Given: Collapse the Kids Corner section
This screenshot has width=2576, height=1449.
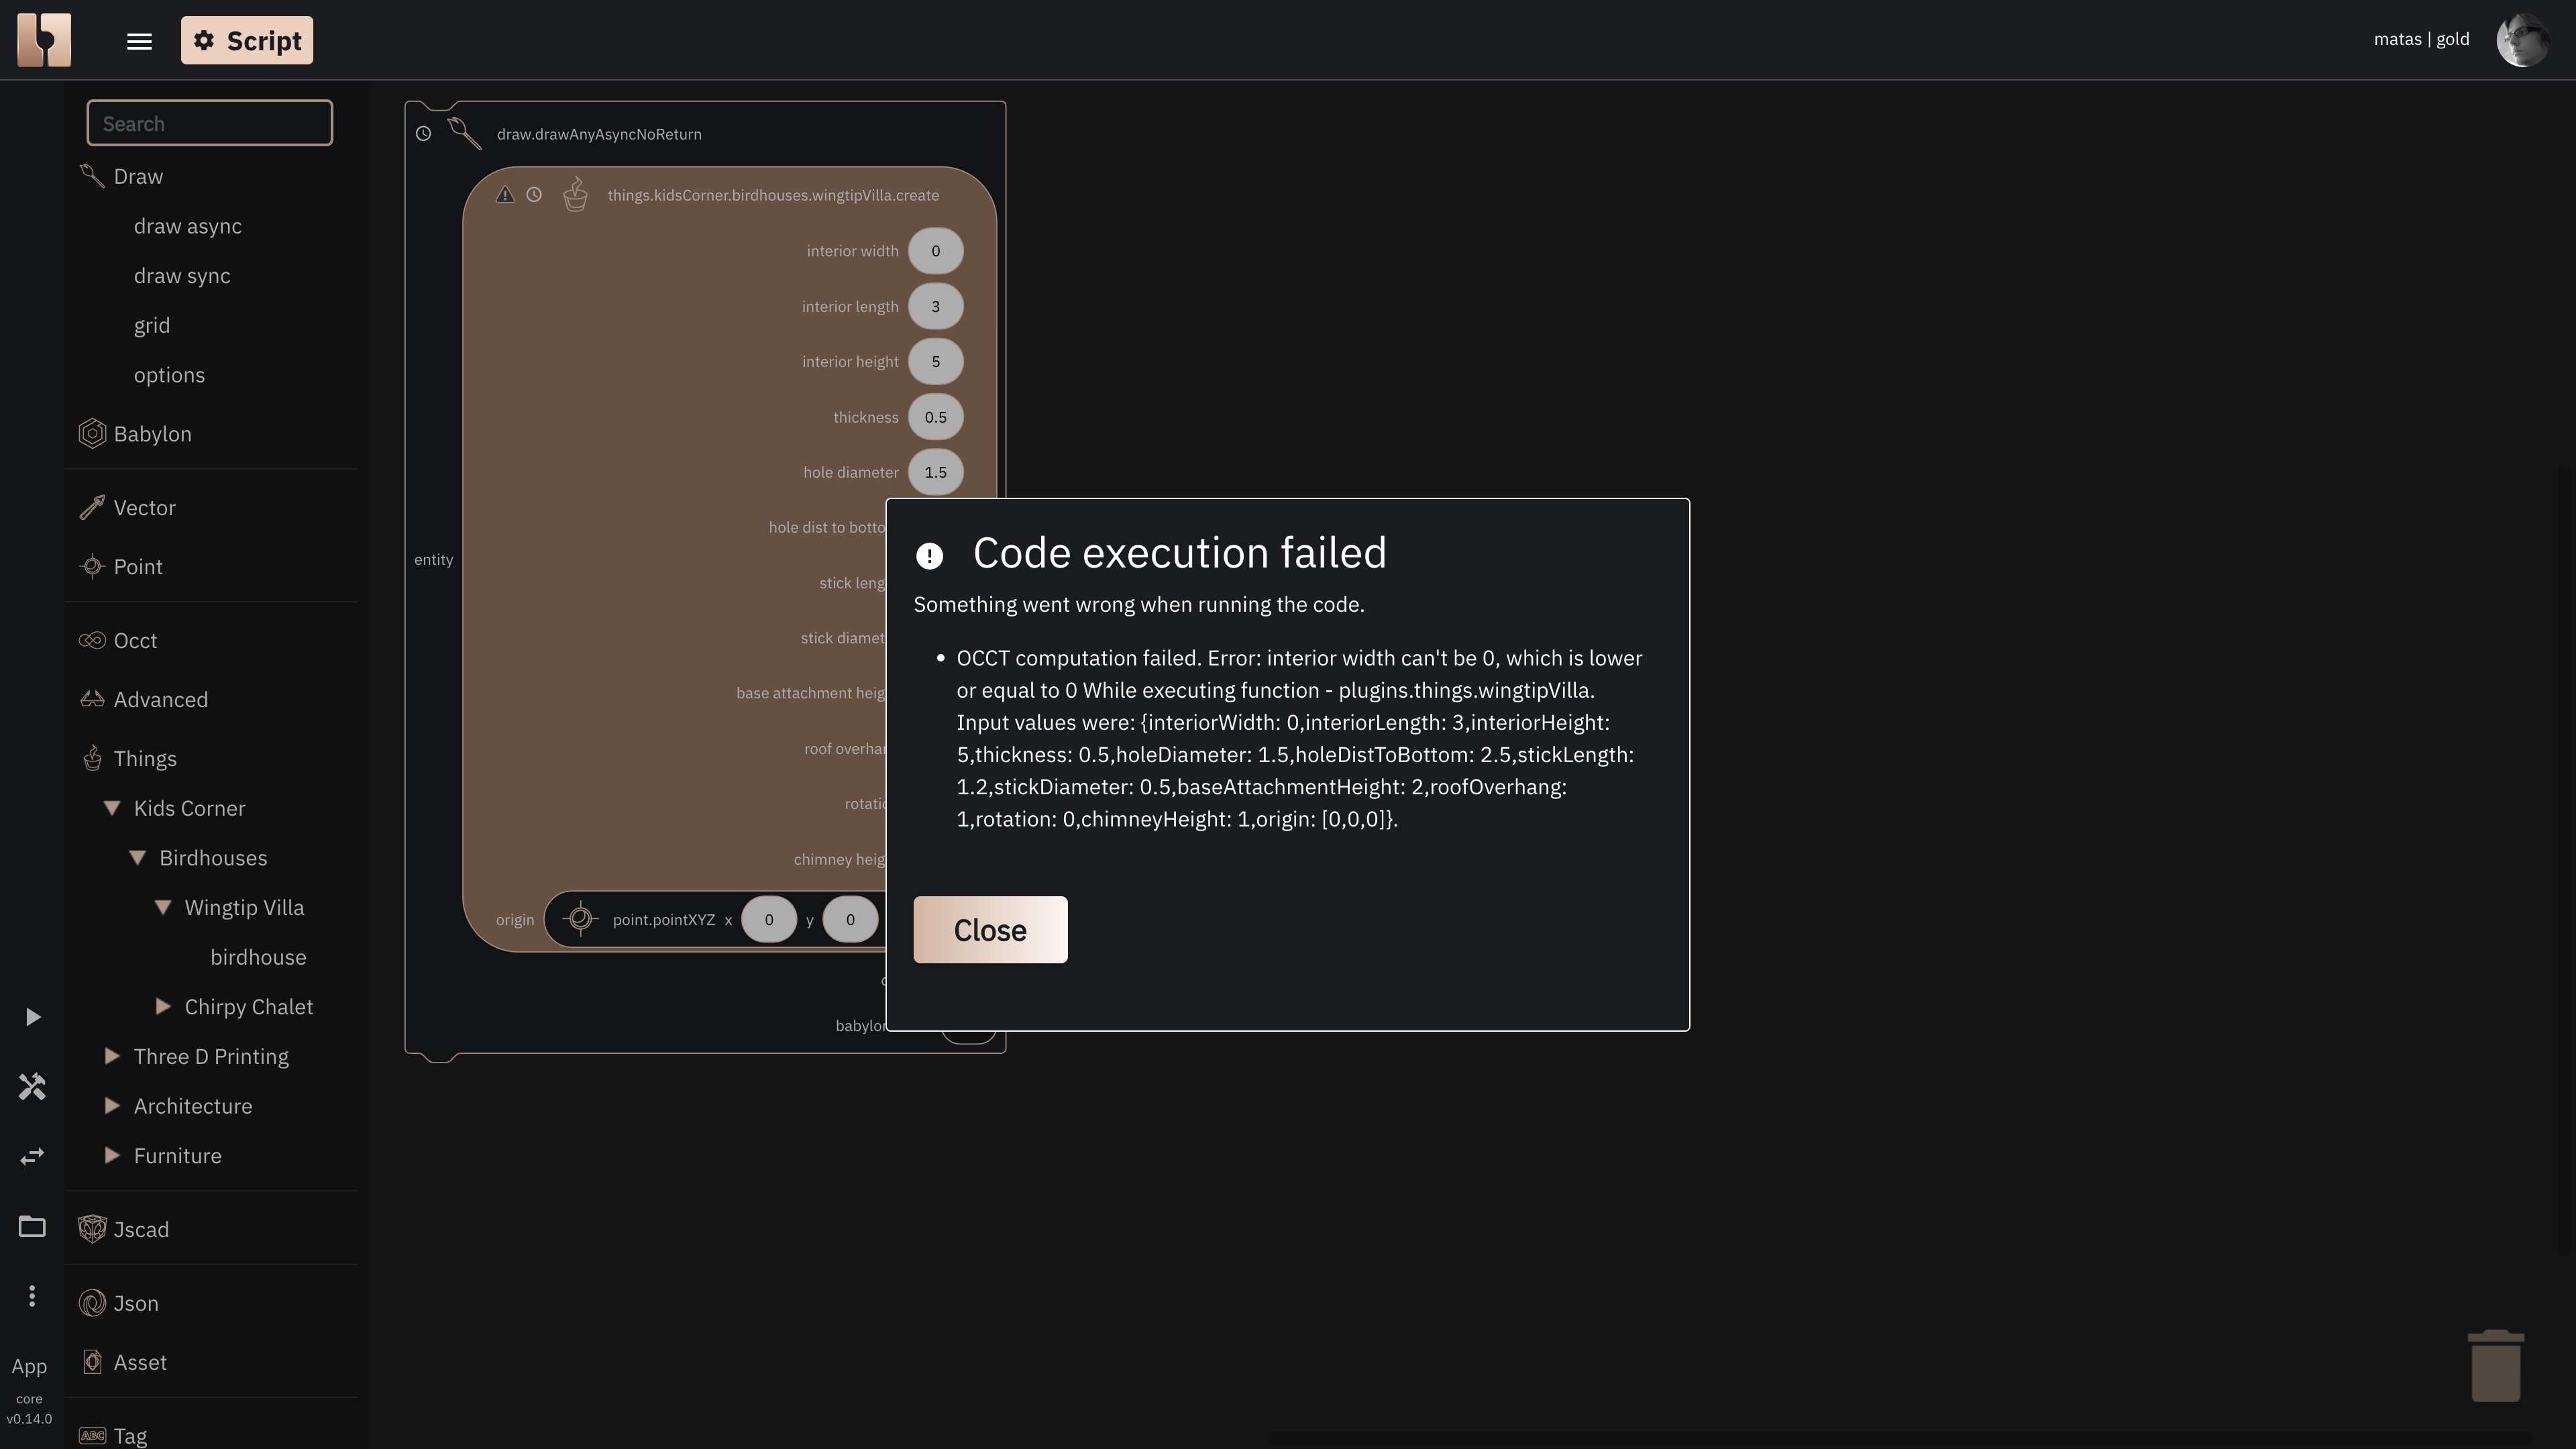Looking at the screenshot, I should point(112,808).
